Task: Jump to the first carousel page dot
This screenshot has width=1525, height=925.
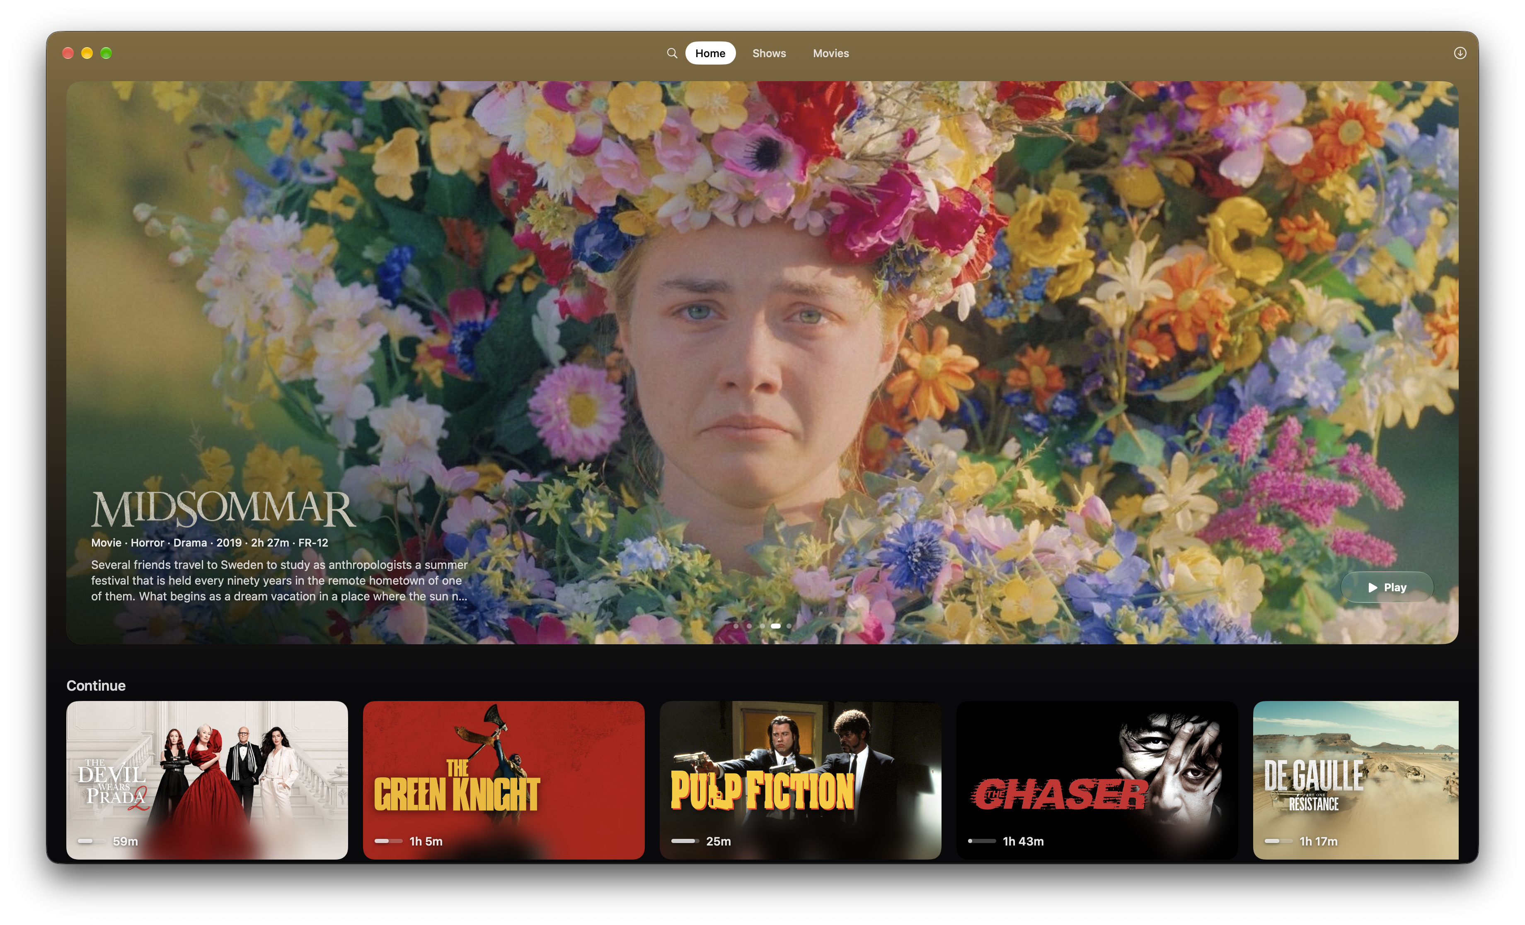Action: [736, 626]
